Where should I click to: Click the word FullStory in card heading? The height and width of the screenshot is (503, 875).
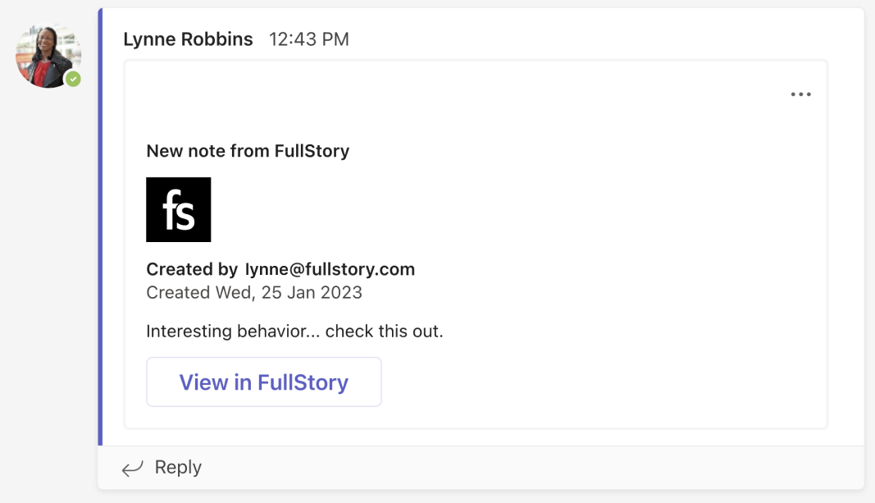pos(312,151)
